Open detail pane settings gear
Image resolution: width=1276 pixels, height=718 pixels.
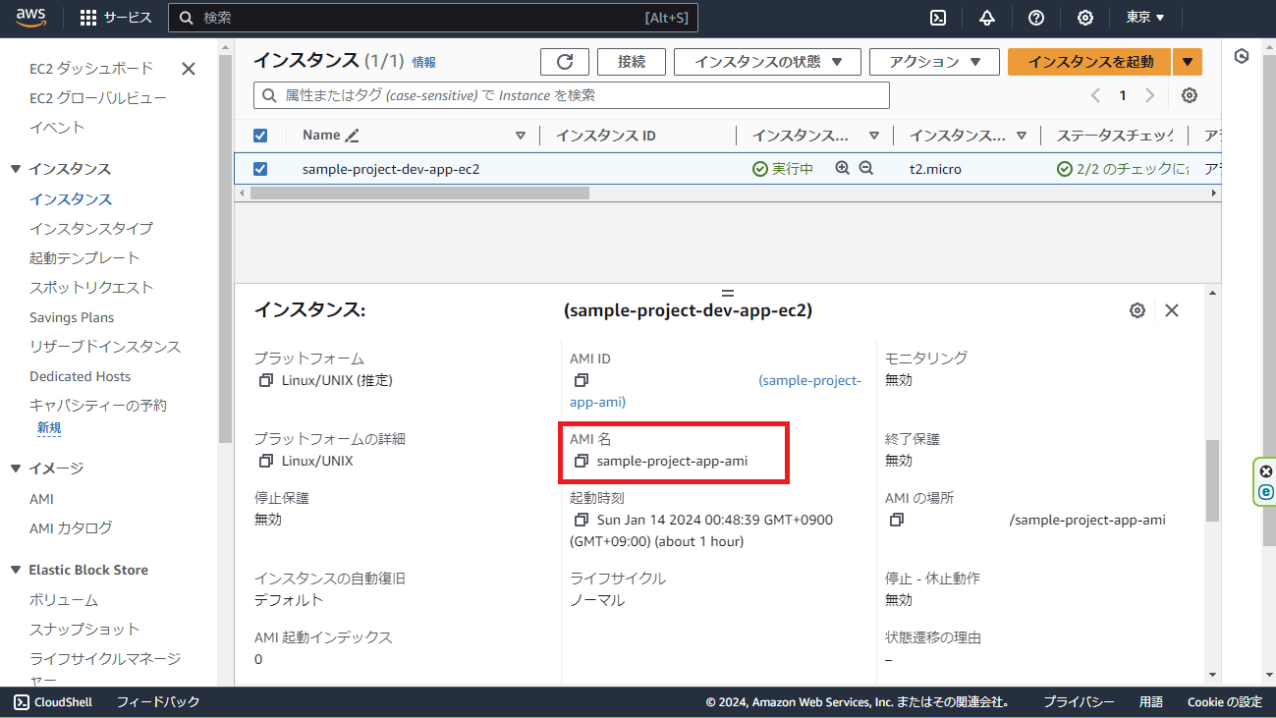point(1137,310)
